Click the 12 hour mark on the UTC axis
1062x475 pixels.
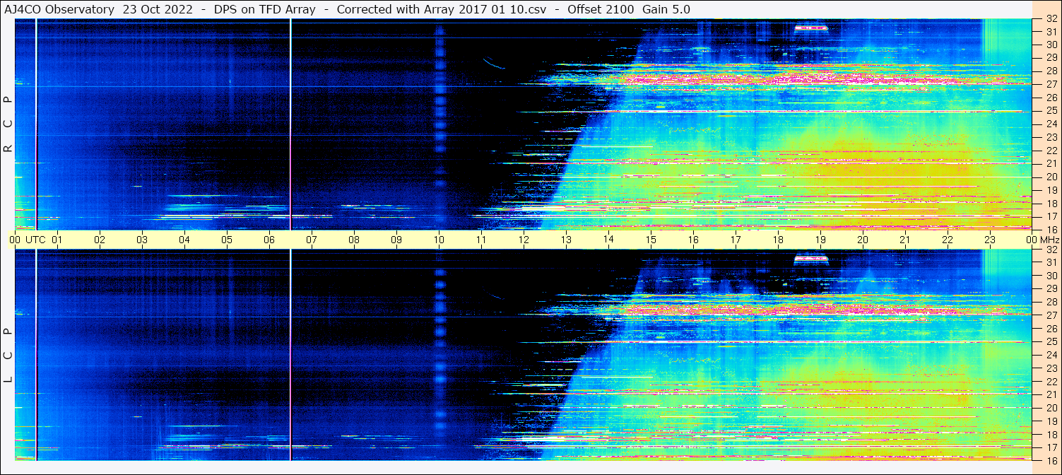coord(524,240)
